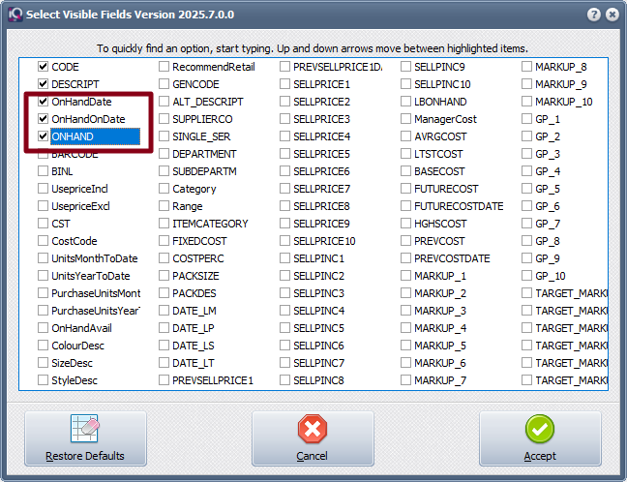Viewport: 627px width, 482px height.
Task: Click the green Accept checkmark icon
Action: point(540,430)
